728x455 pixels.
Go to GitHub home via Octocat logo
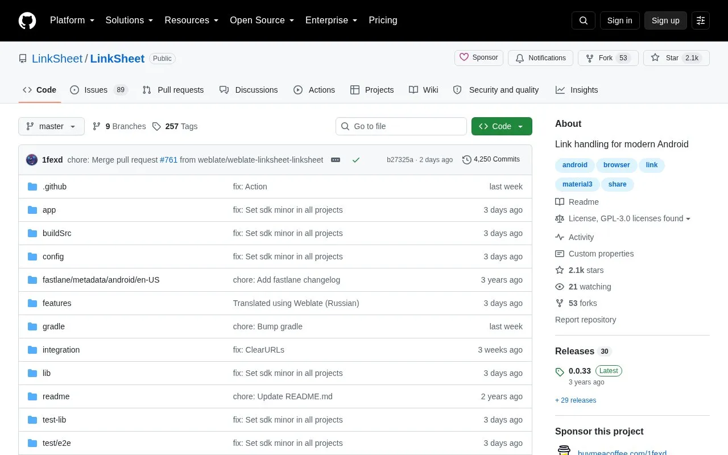coord(27,20)
